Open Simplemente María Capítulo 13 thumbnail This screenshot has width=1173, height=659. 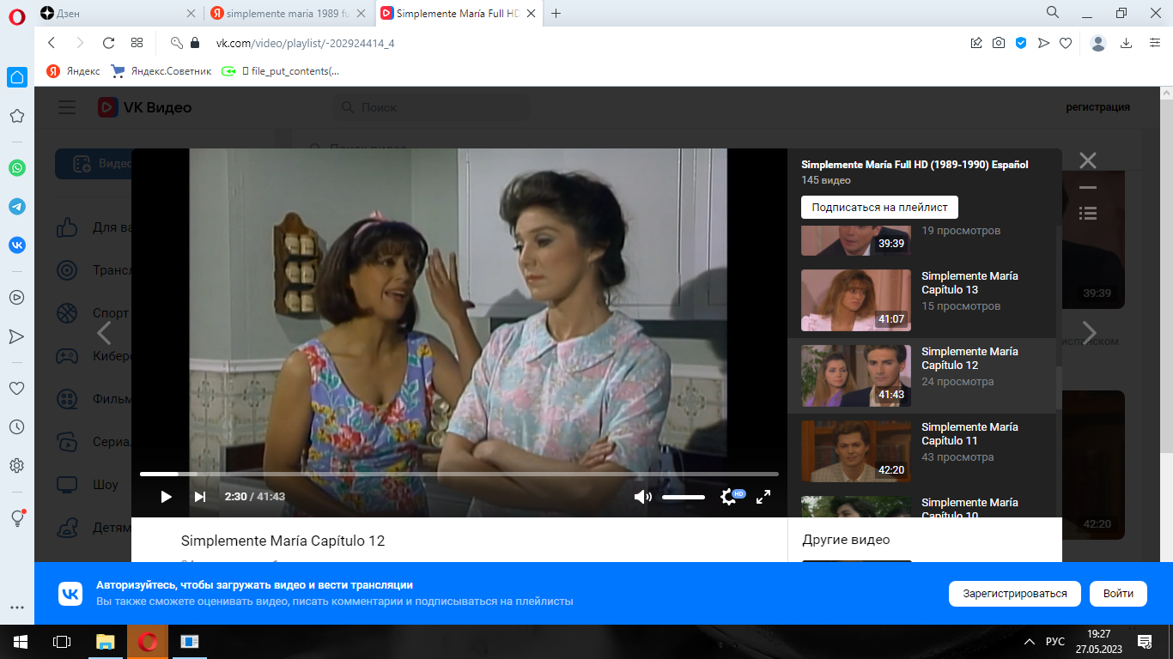(856, 300)
